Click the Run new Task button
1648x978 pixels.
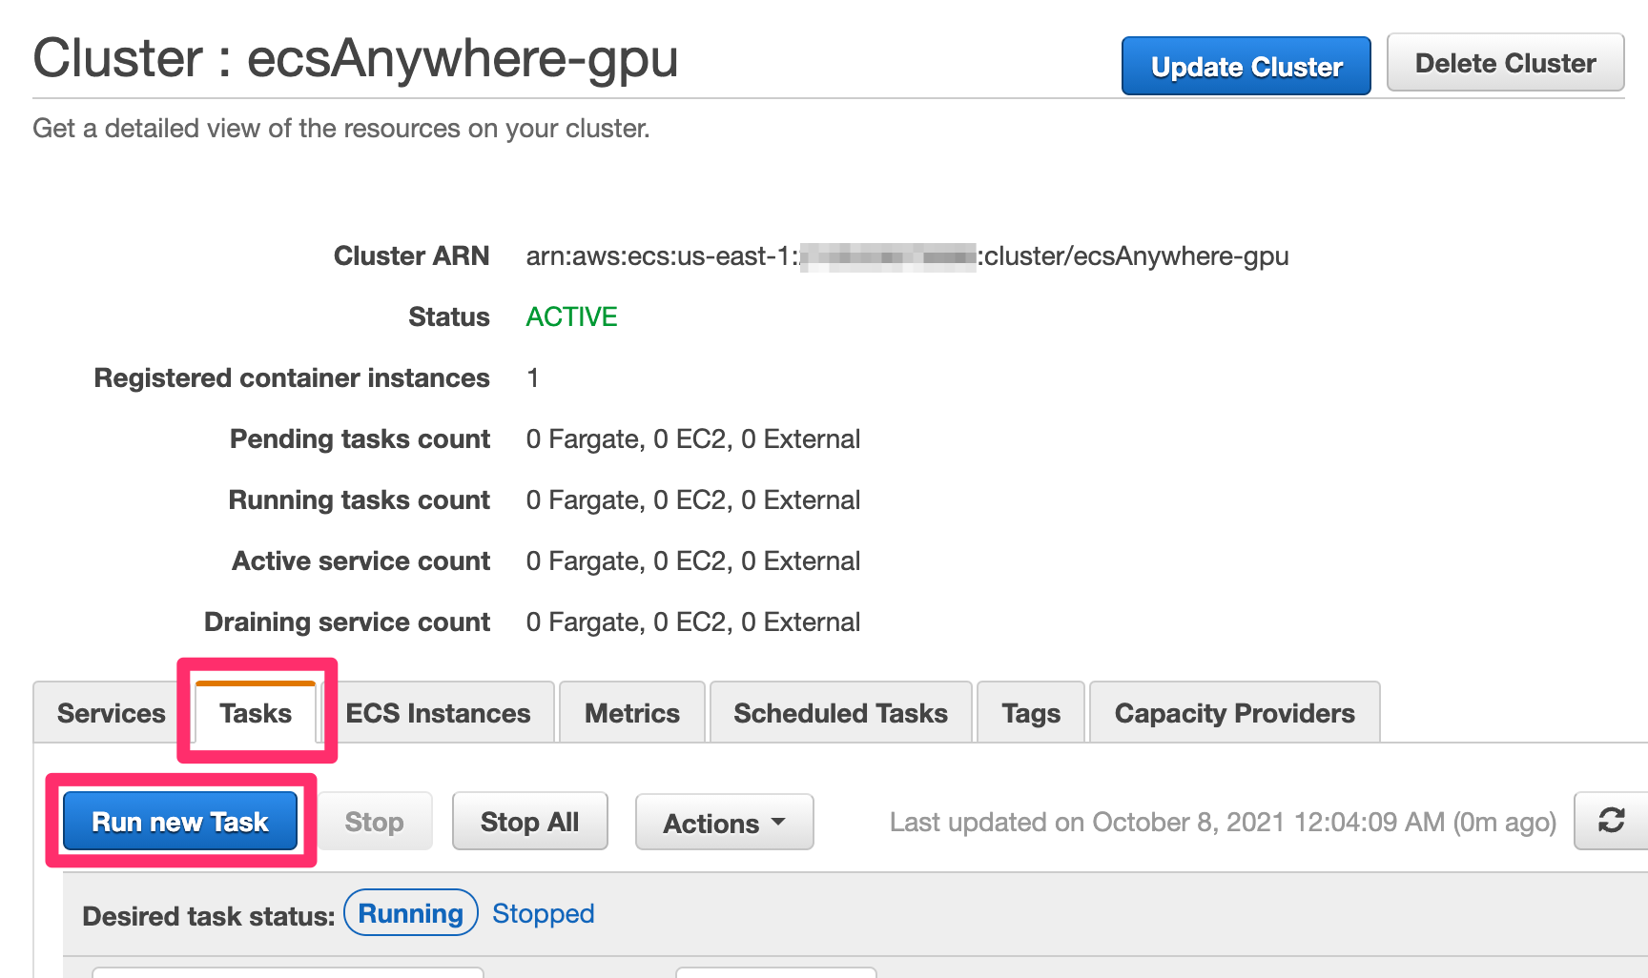coord(180,822)
